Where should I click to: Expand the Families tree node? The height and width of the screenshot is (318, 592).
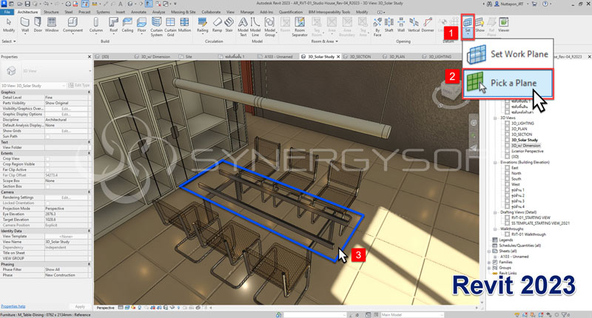(489, 263)
